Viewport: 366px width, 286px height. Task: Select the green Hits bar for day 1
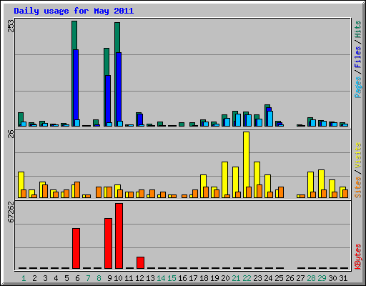(21, 117)
